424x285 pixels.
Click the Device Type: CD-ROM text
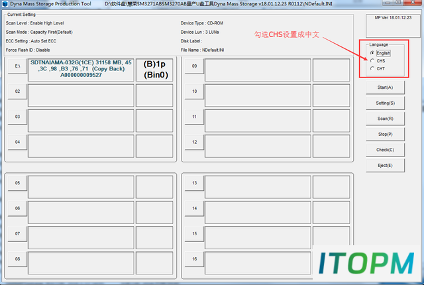(x=202, y=23)
